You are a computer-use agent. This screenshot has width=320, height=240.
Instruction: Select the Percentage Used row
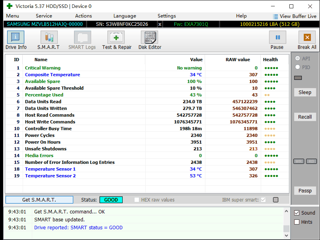tap(147, 95)
